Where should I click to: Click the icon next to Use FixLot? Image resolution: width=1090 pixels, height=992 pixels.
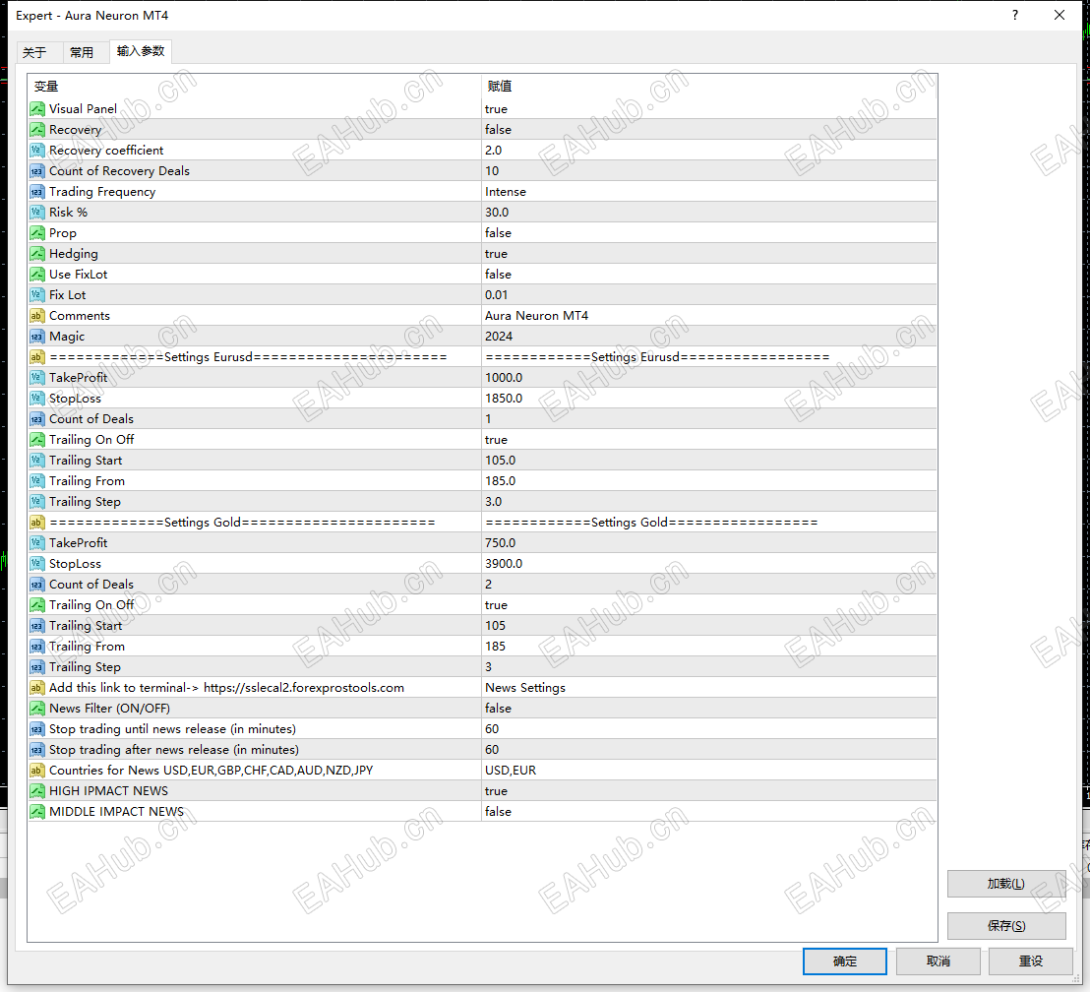point(37,275)
